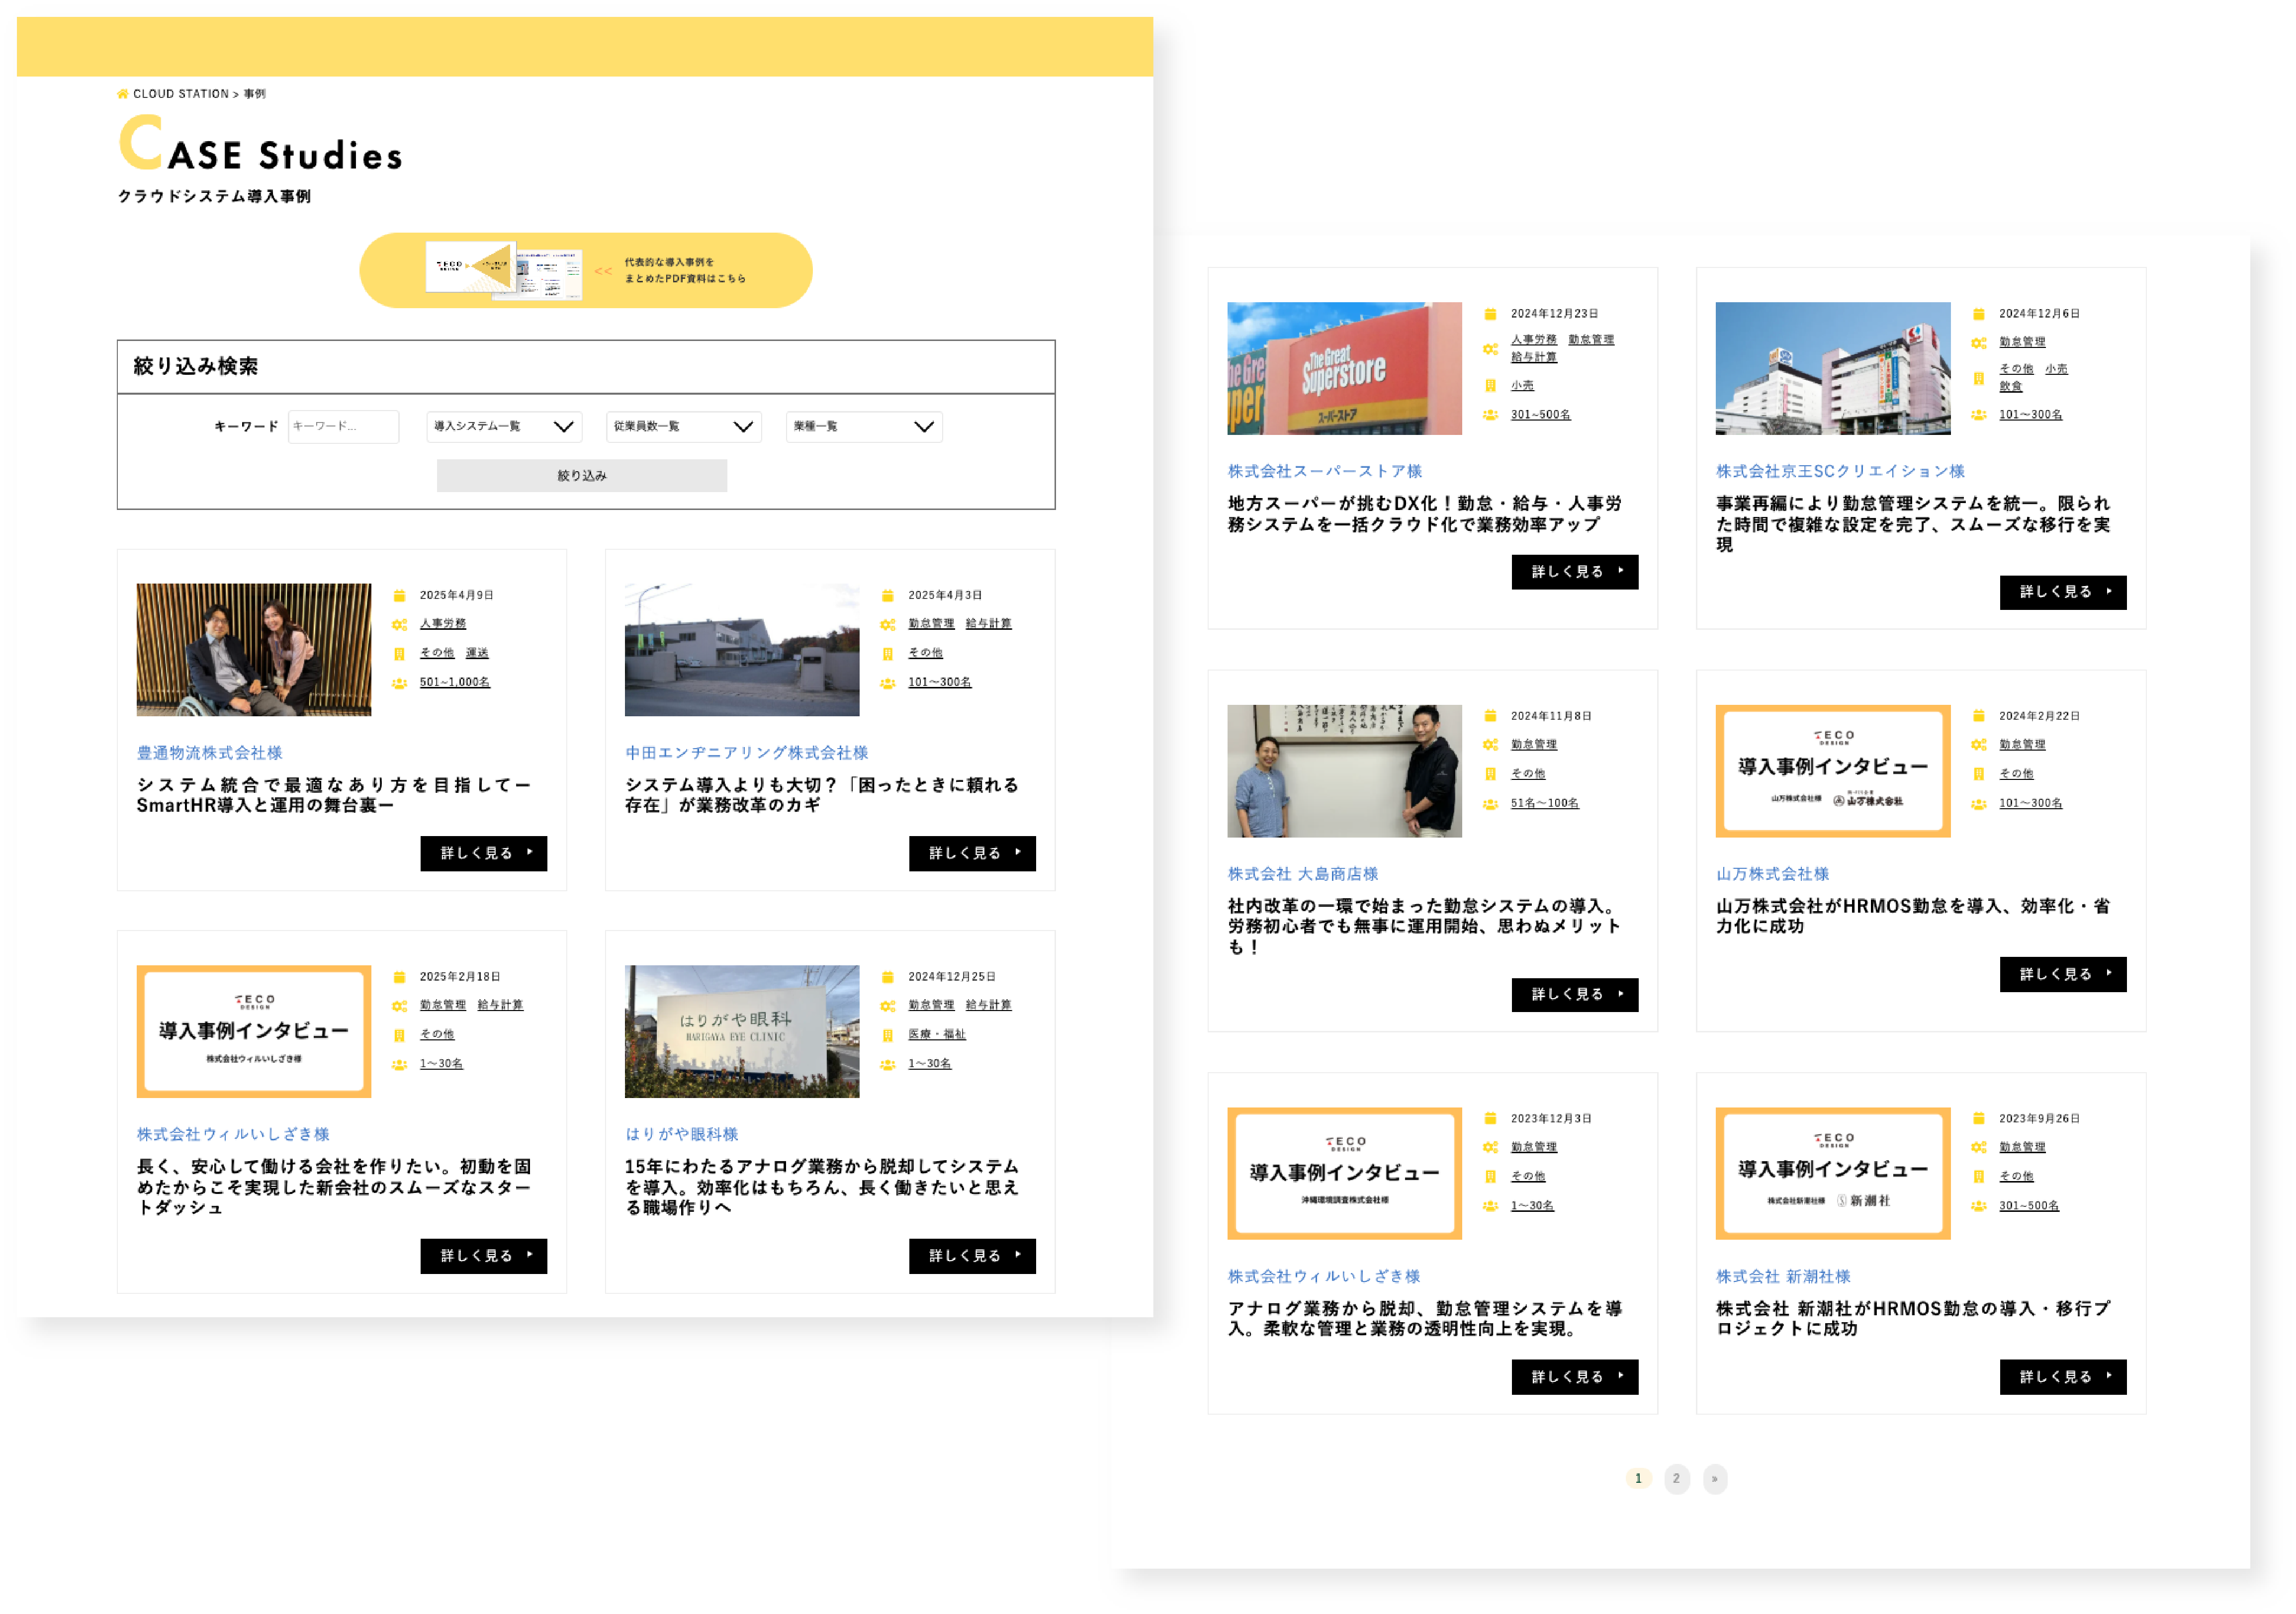Click the arrow on 豊通物流 詳しく見る button
This screenshot has height=1614, width=2296.
click(x=530, y=852)
